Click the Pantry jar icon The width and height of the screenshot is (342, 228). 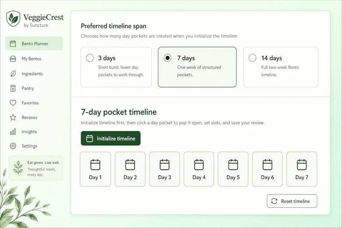point(13,89)
